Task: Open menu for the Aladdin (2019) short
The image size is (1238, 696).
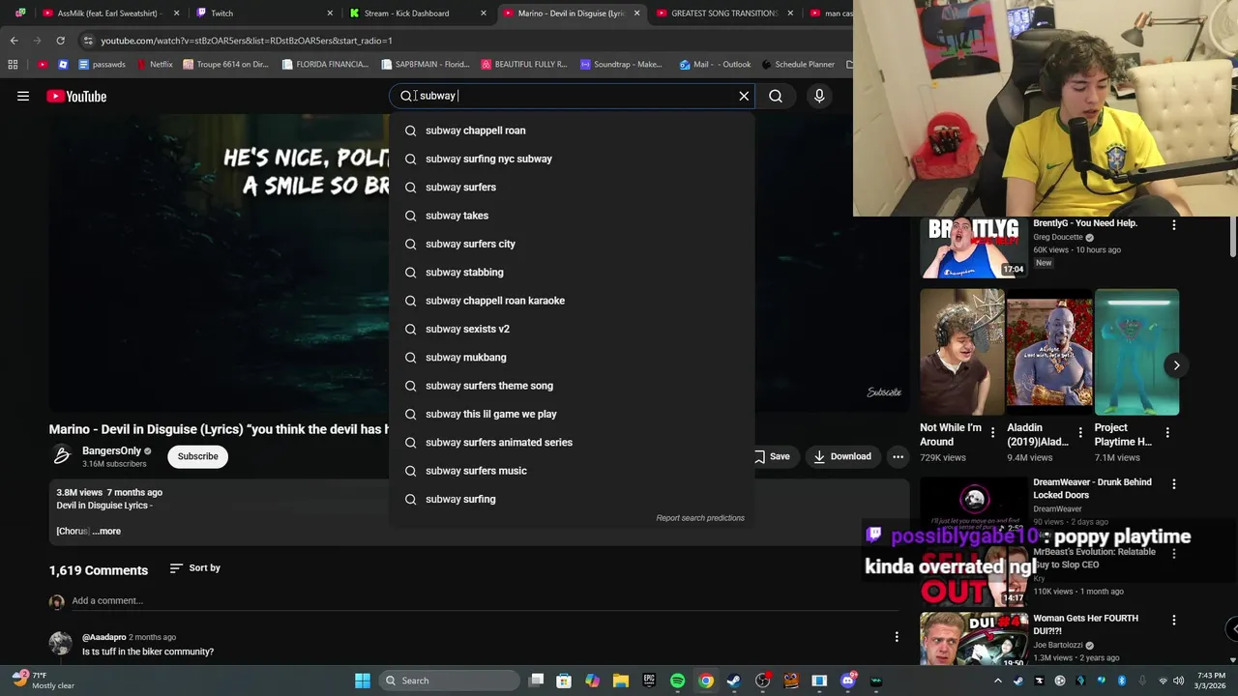Action: pyautogui.click(x=1080, y=433)
